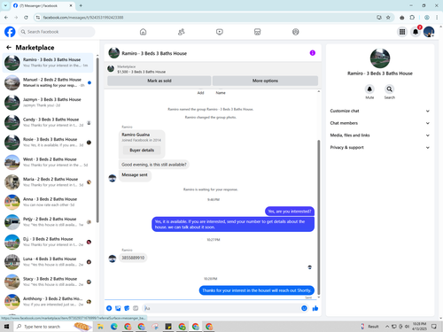
Task: Open the Video icon in top navigation
Action: click(220, 32)
